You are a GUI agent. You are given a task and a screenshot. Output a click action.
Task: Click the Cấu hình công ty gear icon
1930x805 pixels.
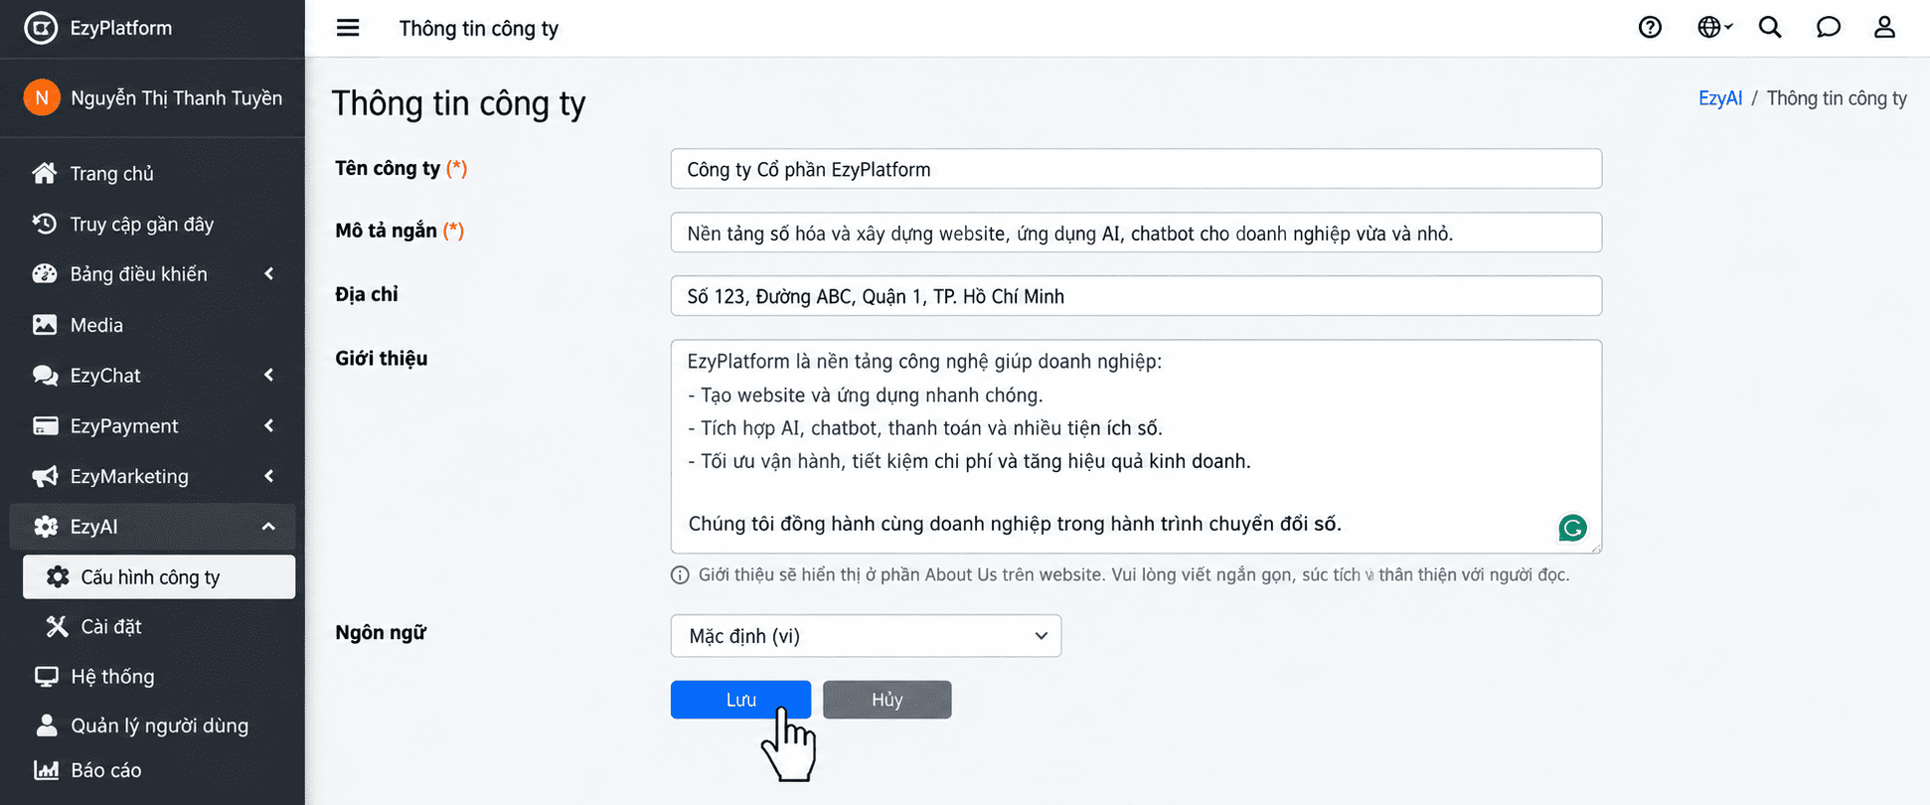(x=58, y=577)
